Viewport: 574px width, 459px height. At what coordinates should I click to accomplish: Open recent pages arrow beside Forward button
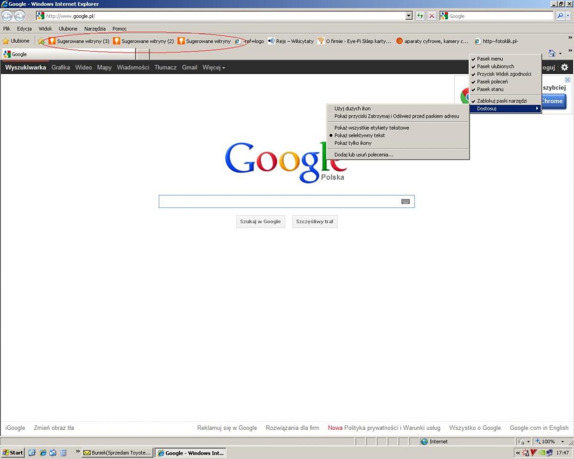[29, 16]
